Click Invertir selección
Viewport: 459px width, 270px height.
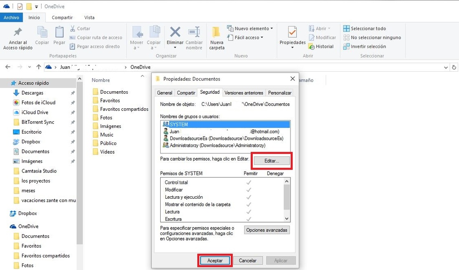coord(364,47)
